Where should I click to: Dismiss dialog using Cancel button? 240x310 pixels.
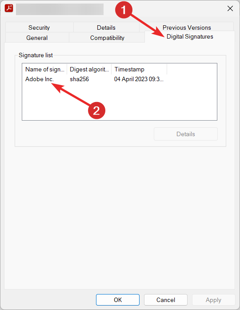pyautogui.click(x=166, y=300)
